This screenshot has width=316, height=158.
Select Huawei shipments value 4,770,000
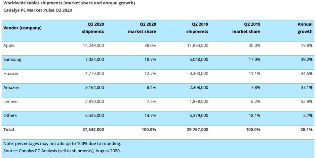click(94, 74)
